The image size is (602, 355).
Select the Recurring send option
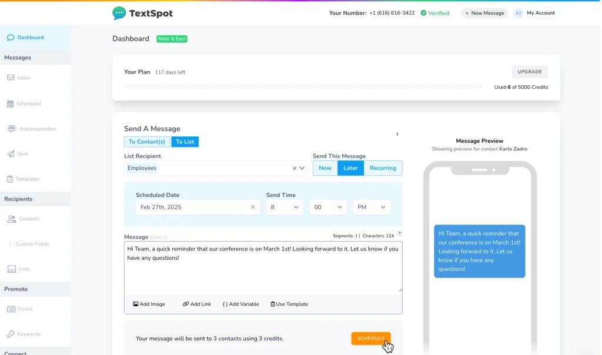[383, 168]
